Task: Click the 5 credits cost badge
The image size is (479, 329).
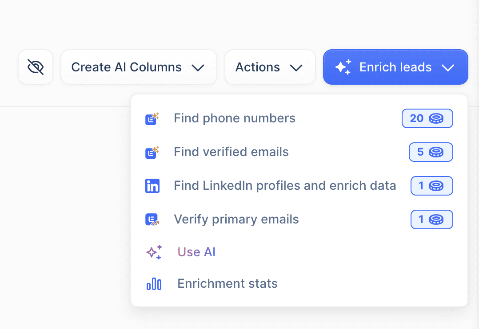Action: pos(431,152)
